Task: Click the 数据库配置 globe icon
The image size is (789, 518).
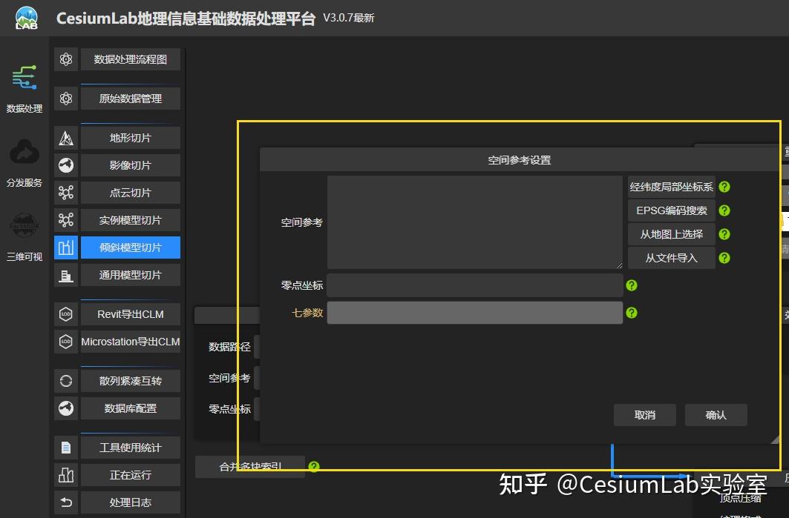Action: pyautogui.click(x=66, y=408)
